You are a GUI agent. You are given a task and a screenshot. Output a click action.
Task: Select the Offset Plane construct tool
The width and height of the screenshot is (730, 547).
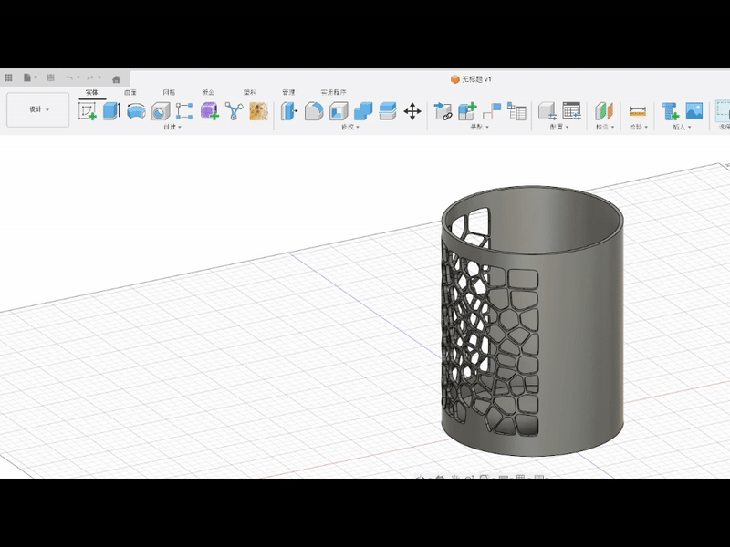[x=604, y=111]
